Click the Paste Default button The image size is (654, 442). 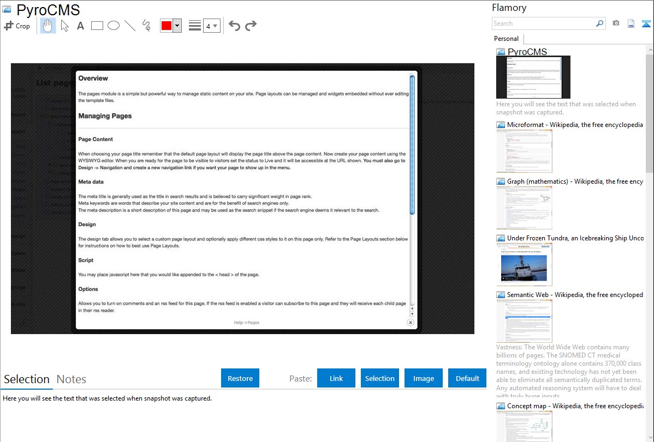(x=467, y=378)
